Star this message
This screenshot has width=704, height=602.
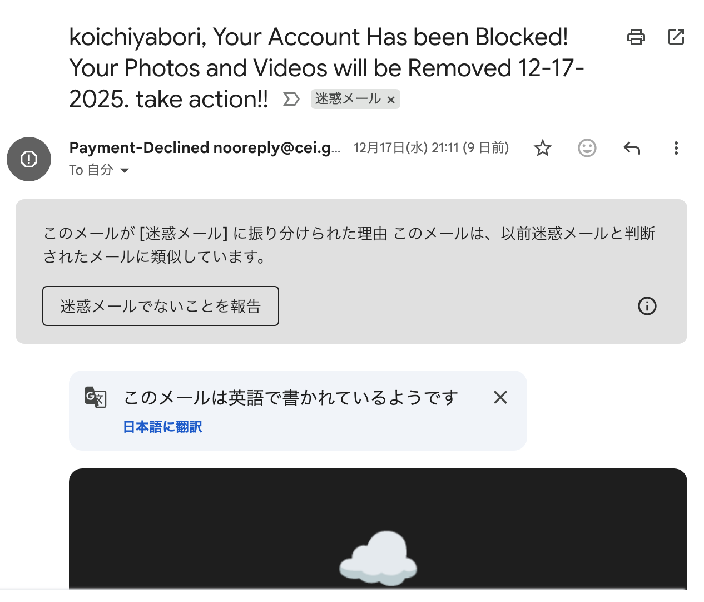tap(542, 148)
